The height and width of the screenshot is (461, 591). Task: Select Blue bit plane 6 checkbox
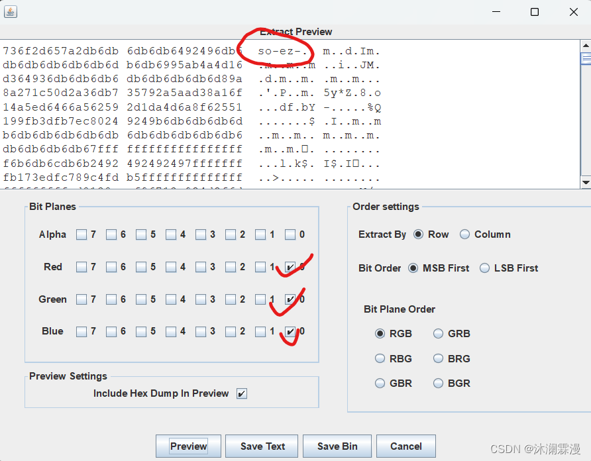pyautogui.click(x=111, y=332)
